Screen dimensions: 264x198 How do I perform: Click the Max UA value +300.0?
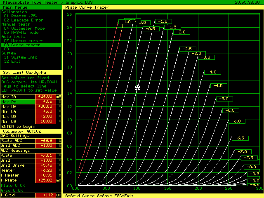(x=45, y=106)
